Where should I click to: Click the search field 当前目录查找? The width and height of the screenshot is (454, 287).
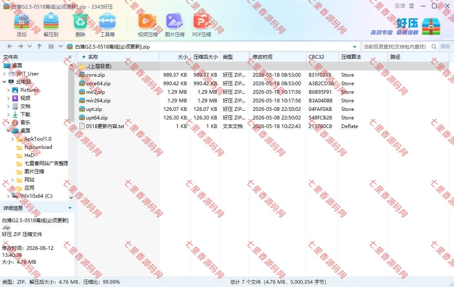click(x=395, y=46)
